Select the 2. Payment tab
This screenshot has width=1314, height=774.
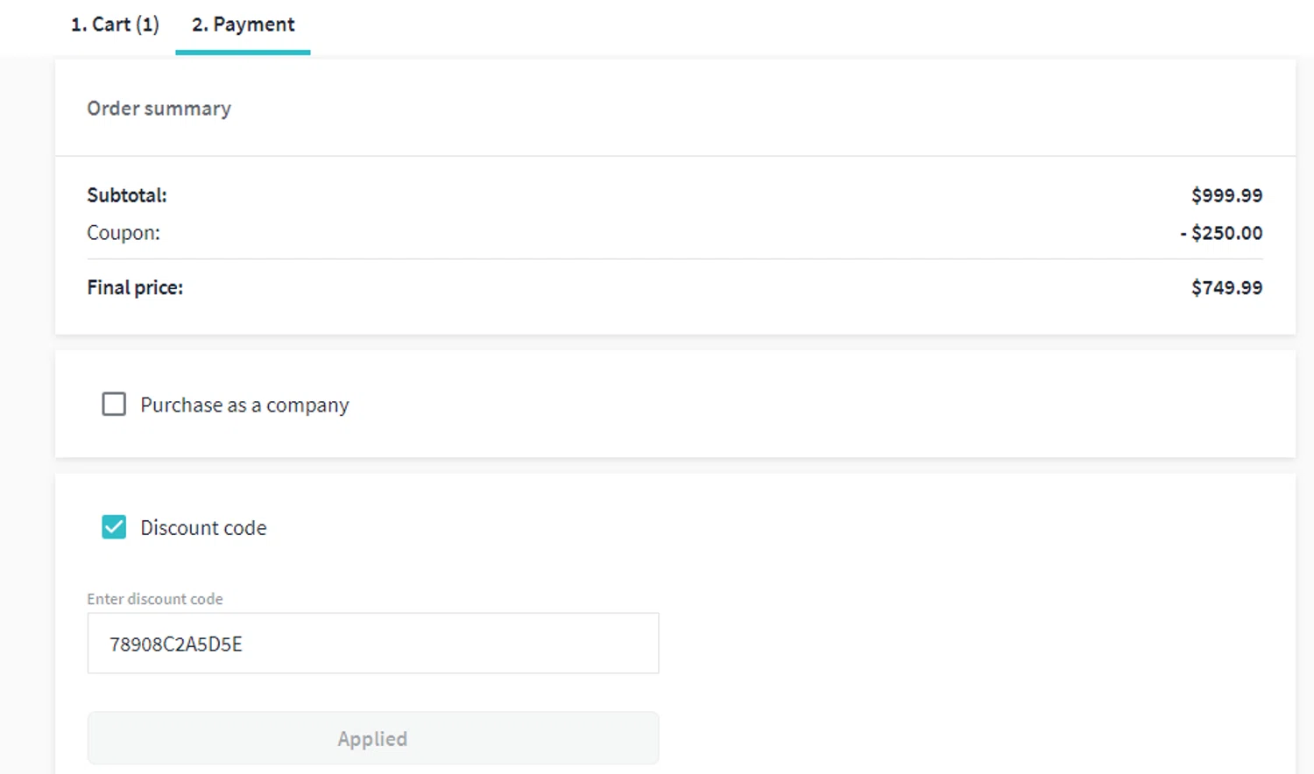(243, 25)
